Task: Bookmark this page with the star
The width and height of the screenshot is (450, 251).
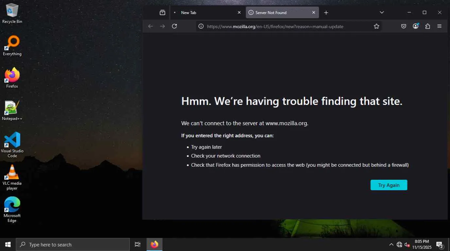Action: click(376, 26)
